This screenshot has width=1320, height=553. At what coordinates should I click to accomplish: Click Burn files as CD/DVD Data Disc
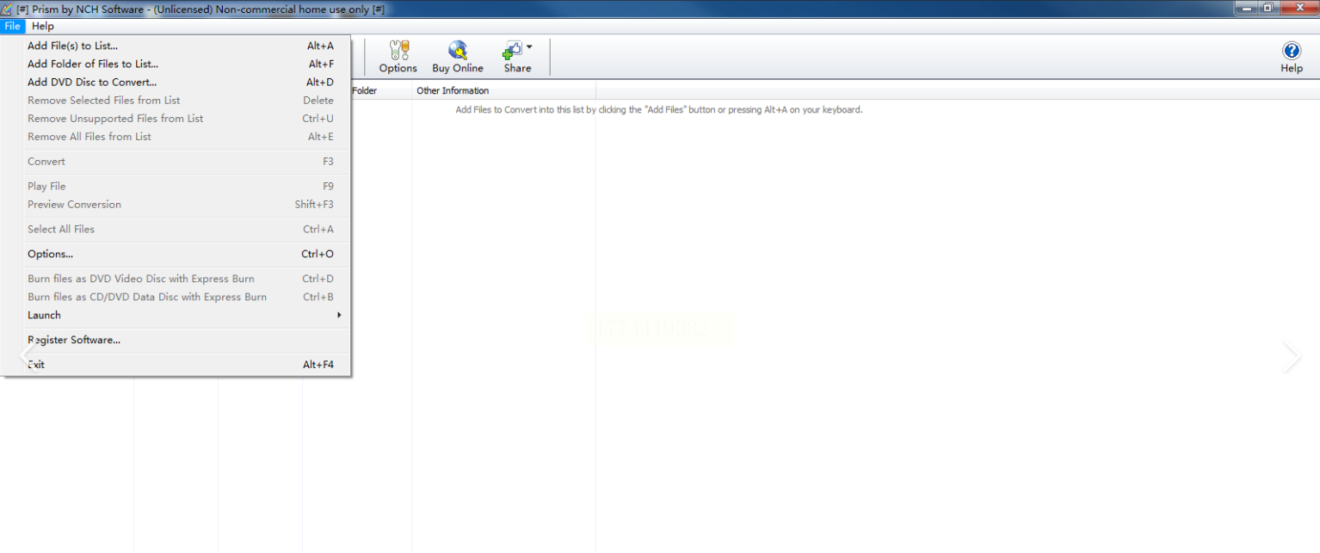176,297
